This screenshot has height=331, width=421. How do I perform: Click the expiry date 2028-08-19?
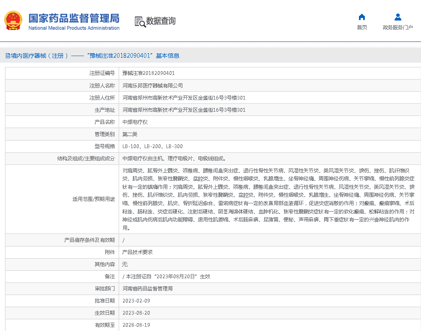coord(136,325)
